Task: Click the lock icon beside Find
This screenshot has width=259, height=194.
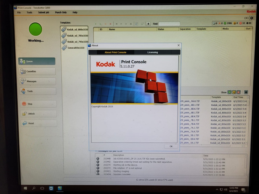Action: pos(148,24)
